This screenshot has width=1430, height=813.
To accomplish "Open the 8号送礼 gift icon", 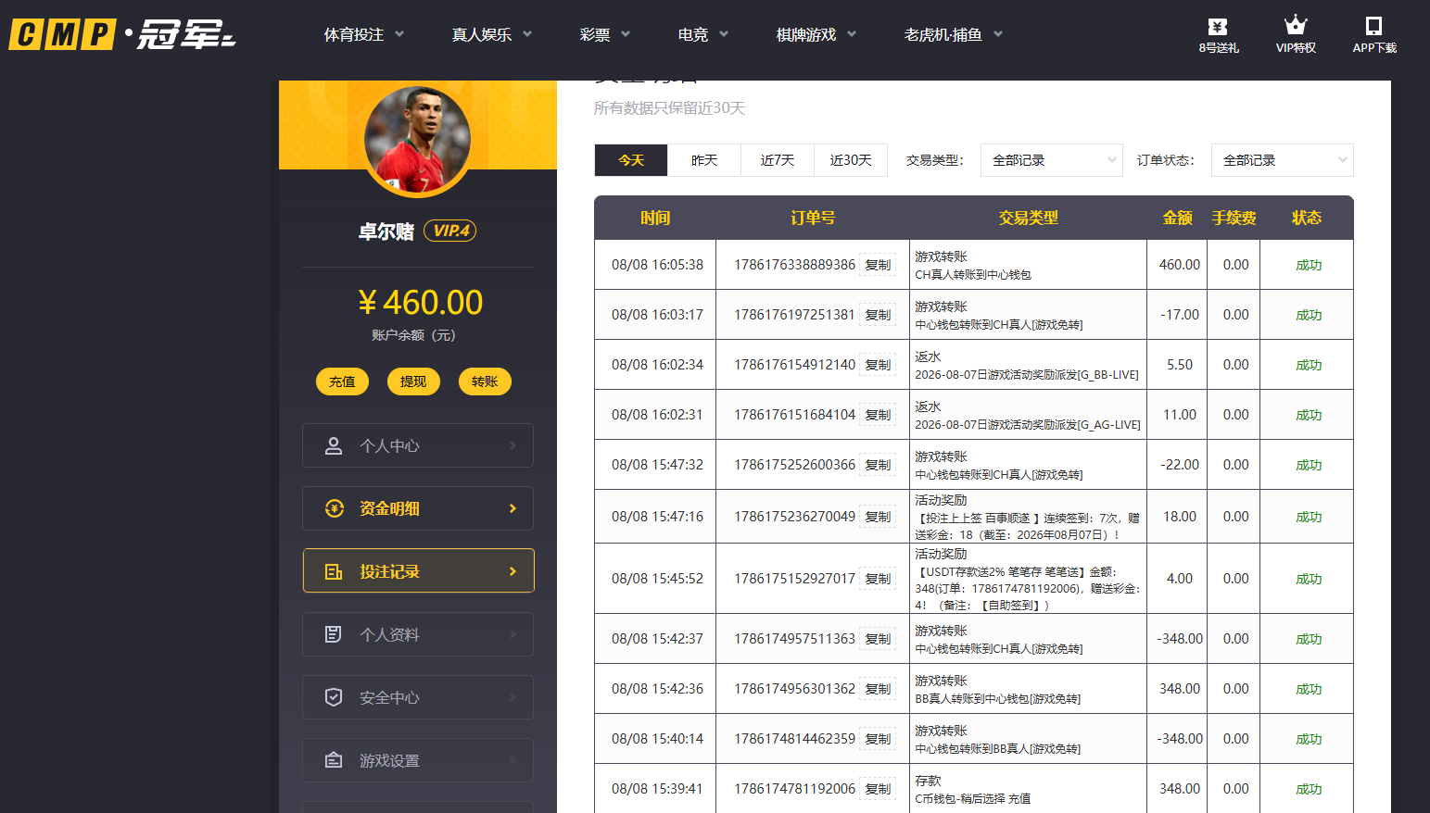I will click(1218, 27).
